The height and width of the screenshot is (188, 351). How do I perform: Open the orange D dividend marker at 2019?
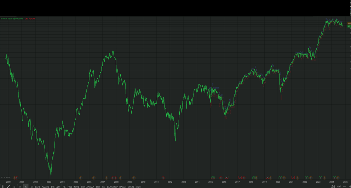click(x=271, y=178)
